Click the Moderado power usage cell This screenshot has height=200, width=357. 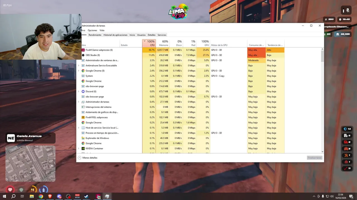point(256,60)
